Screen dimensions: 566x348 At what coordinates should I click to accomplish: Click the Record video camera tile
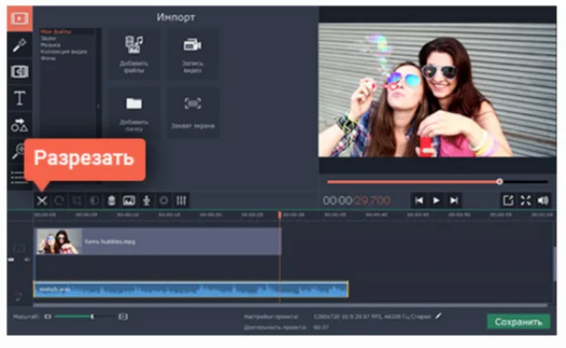tap(193, 54)
